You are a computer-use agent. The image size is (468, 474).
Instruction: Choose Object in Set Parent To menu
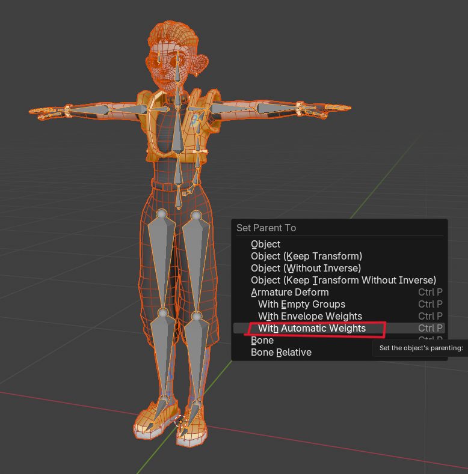(x=265, y=244)
